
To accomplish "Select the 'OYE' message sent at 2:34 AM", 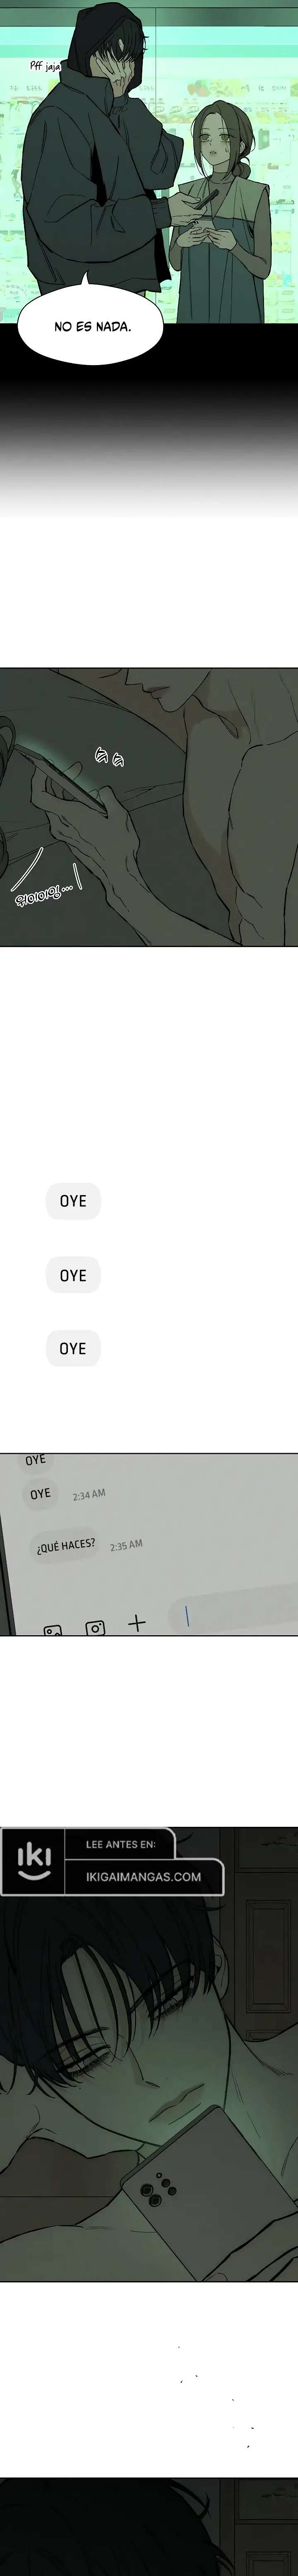I will [x=40, y=1494].
